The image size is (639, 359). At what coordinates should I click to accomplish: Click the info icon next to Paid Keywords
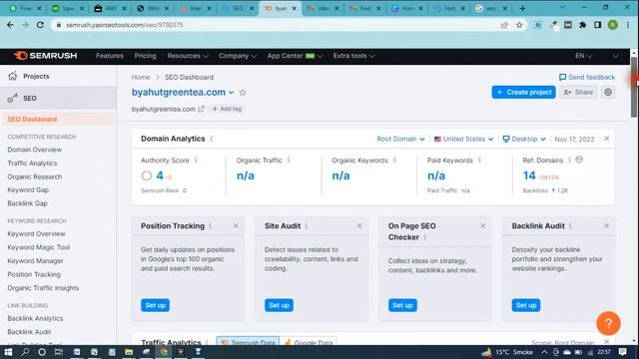click(x=479, y=160)
